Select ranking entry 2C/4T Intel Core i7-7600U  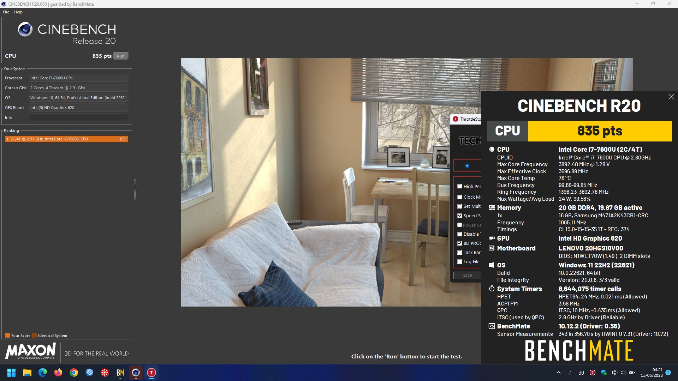66,139
